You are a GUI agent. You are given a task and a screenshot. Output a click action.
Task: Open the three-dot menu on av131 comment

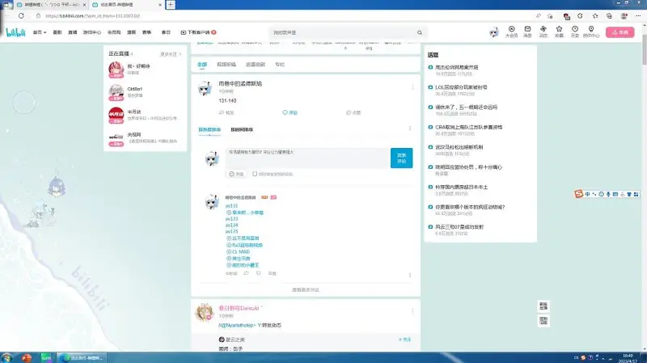point(410,275)
